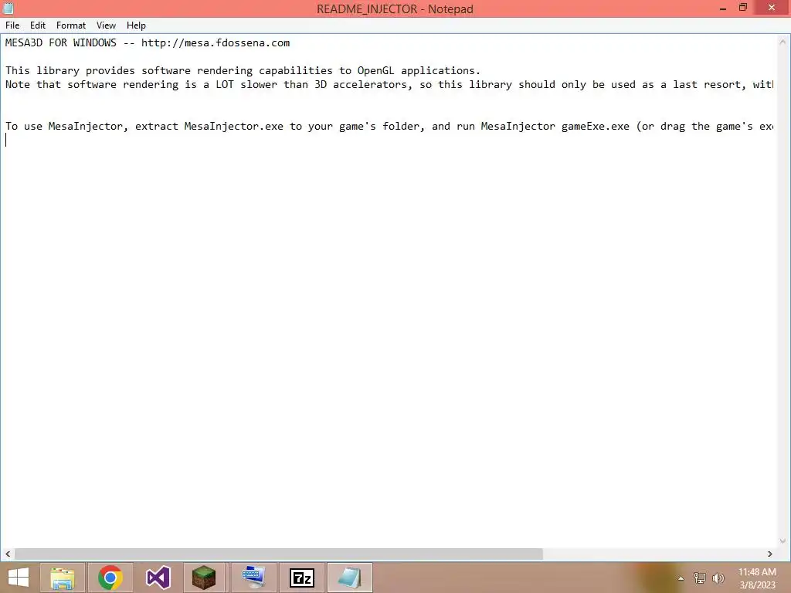Click the word 'MesaInjector.exe' in the text

233,127
